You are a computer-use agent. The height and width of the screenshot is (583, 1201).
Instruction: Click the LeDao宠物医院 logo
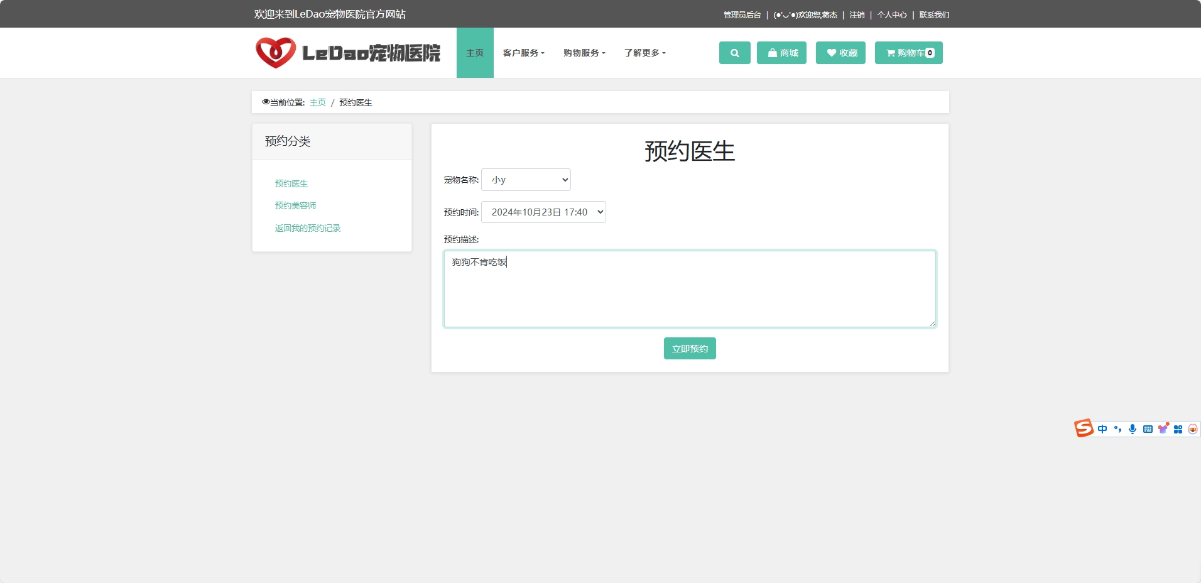tap(350, 52)
